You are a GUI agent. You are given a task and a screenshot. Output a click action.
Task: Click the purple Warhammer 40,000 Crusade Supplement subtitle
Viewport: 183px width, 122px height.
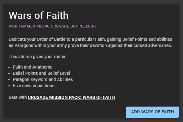click(53, 26)
